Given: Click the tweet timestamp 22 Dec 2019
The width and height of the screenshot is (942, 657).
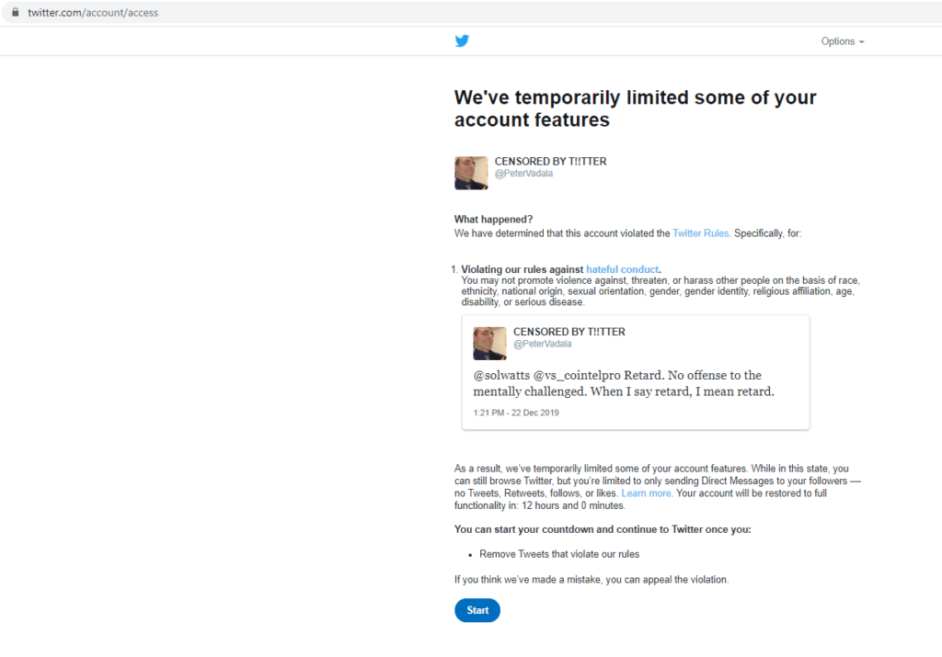Looking at the screenshot, I should (516, 413).
